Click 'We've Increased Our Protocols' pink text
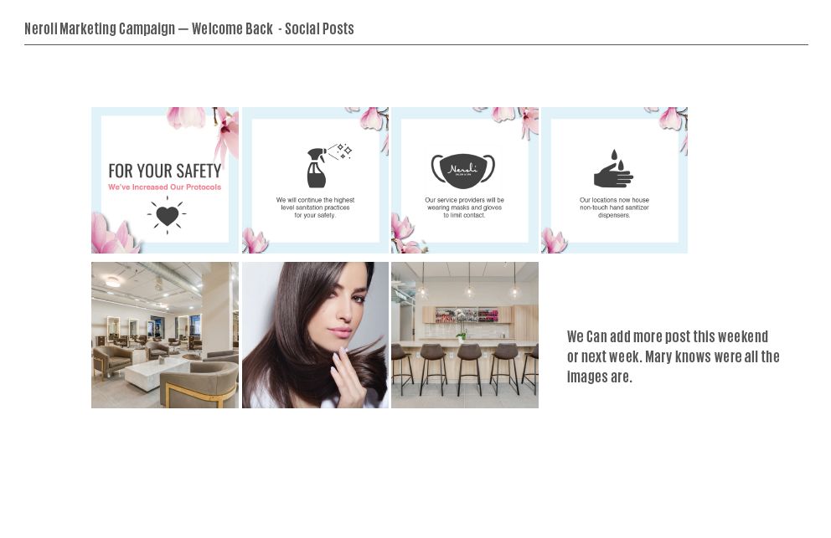 165,187
